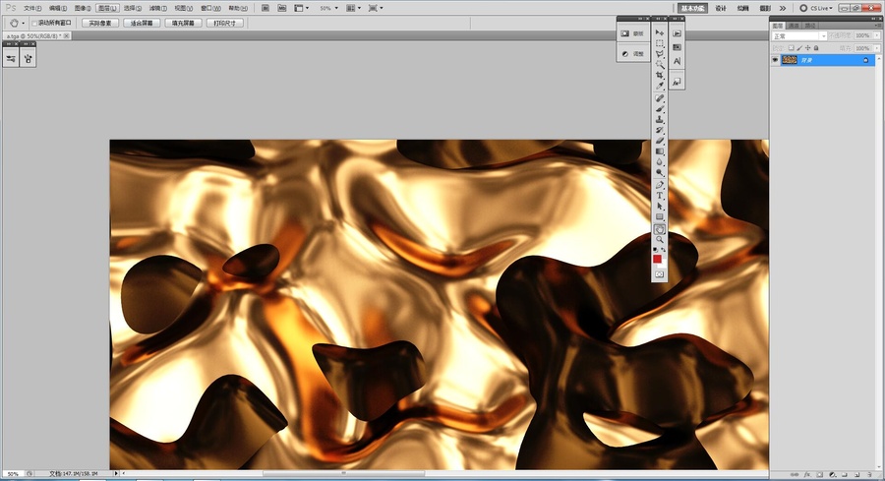Toggle lock transparent pixels
Viewport: 885px width, 481px height.
pos(792,48)
